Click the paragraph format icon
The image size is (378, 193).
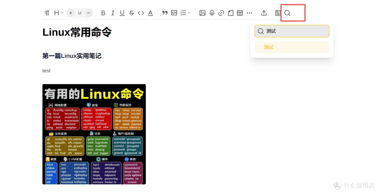47,13
